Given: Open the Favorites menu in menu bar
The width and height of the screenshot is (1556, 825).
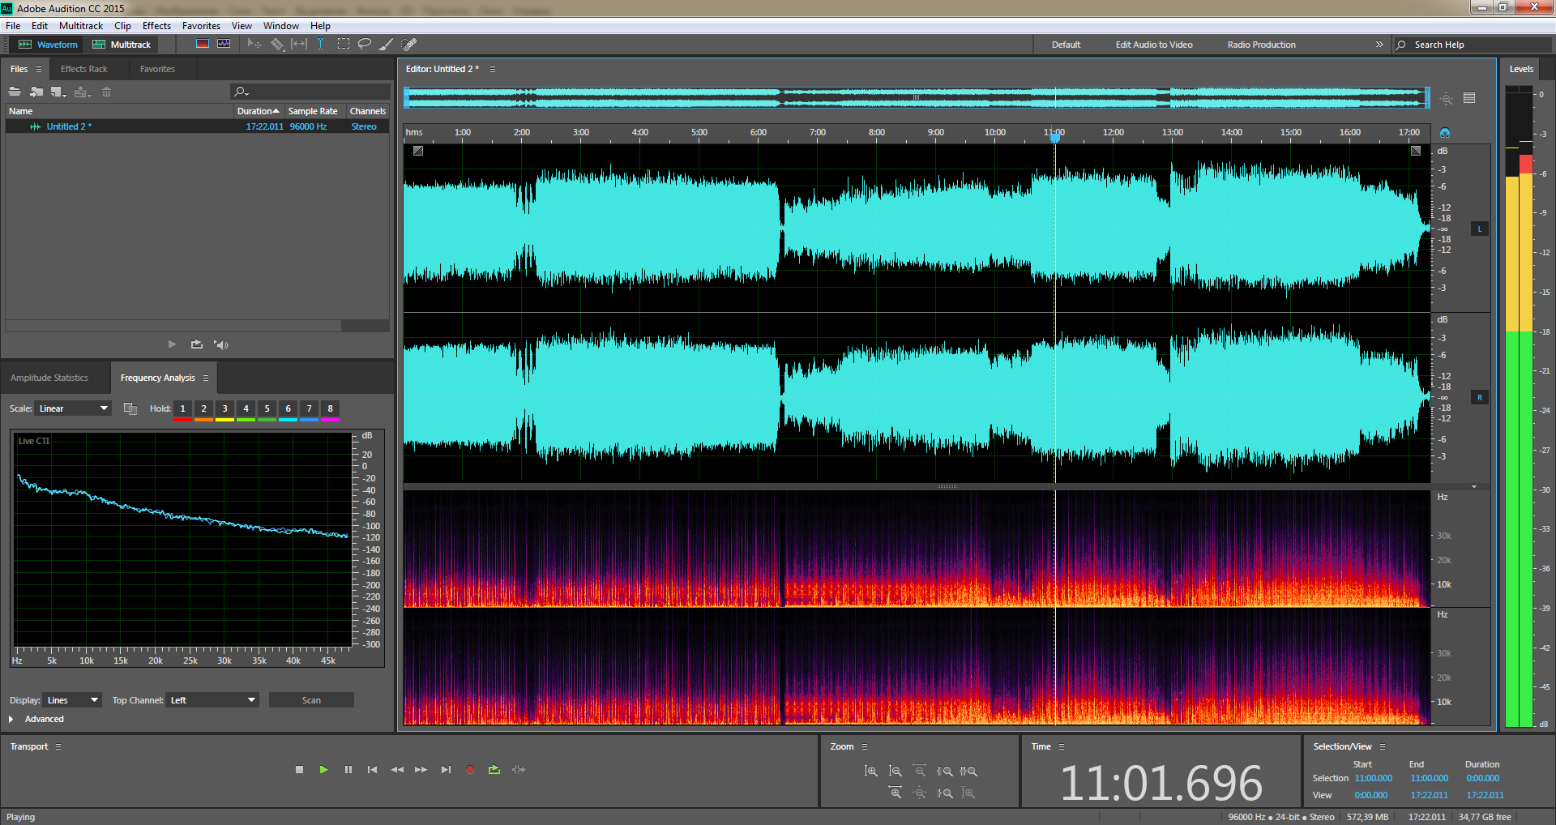Looking at the screenshot, I should point(201,26).
